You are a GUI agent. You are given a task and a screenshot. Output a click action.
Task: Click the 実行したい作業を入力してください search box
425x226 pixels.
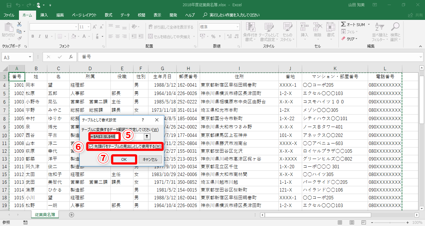tap(231, 15)
